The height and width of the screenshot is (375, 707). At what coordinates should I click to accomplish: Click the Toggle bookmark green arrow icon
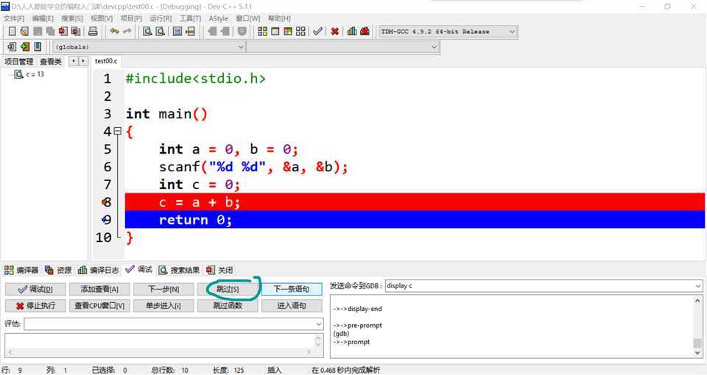click(25, 46)
